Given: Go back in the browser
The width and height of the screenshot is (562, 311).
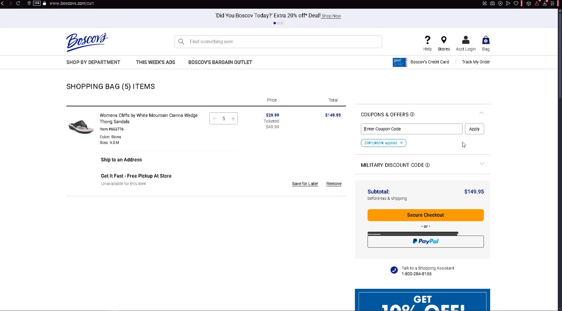Looking at the screenshot, I should coord(2,3).
